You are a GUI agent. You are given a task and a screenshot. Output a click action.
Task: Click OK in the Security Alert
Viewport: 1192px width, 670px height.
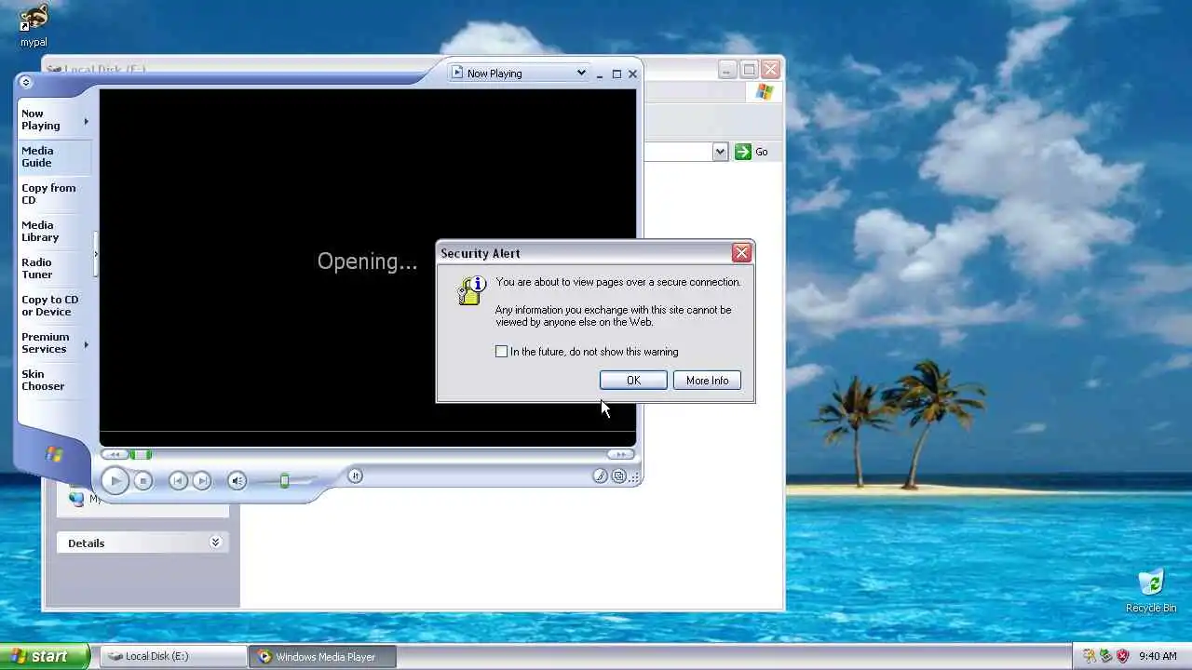[633, 380]
